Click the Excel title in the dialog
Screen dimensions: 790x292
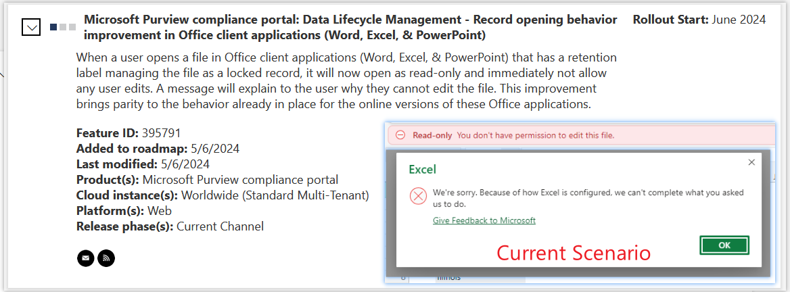pyautogui.click(x=422, y=169)
